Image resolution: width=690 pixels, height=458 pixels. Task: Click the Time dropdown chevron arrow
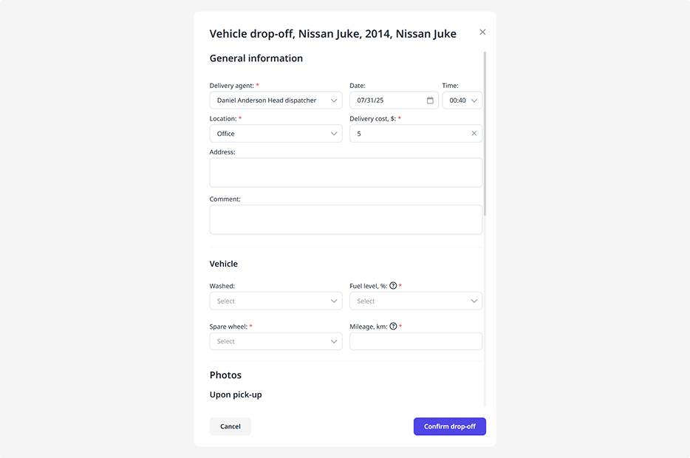(474, 100)
